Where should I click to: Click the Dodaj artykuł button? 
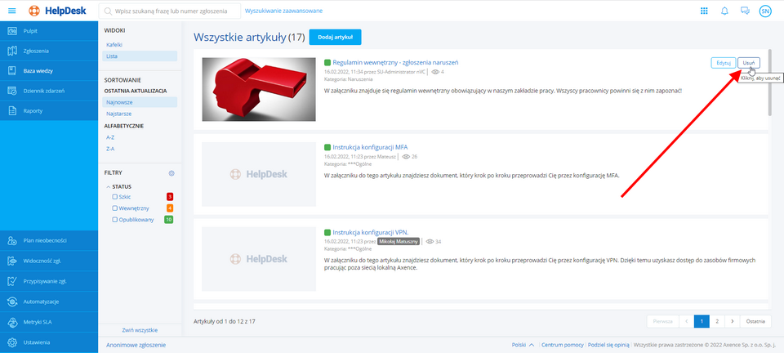(334, 38)
